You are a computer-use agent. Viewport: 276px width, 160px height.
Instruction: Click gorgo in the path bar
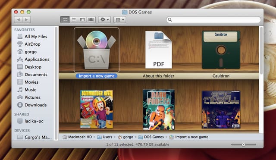125,137
